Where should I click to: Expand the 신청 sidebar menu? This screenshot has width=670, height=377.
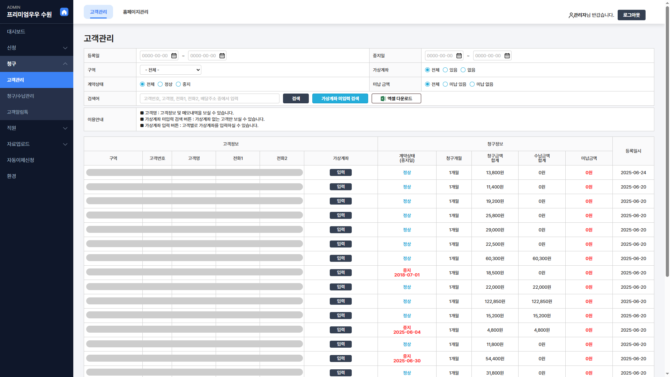pyautogui.click(x=37, y=48)
